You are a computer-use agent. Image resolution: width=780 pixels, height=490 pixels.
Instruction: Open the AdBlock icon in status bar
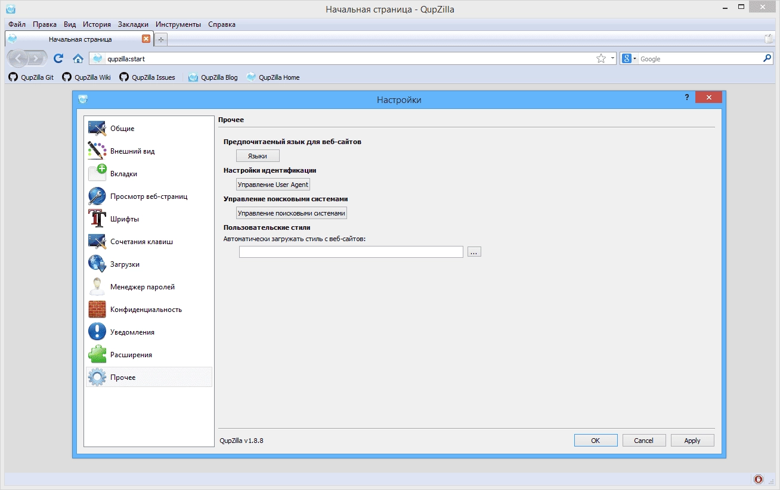(x=758, y=479)
